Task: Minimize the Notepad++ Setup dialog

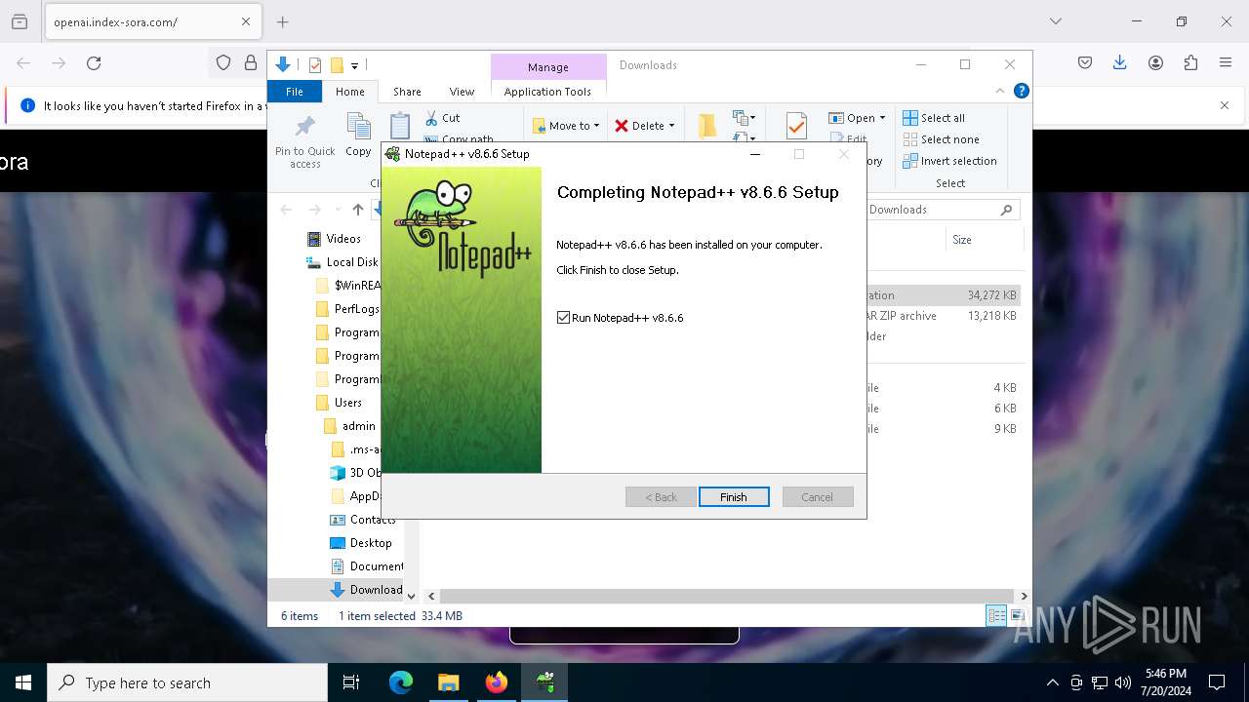Action: click(x=755, y=154)
